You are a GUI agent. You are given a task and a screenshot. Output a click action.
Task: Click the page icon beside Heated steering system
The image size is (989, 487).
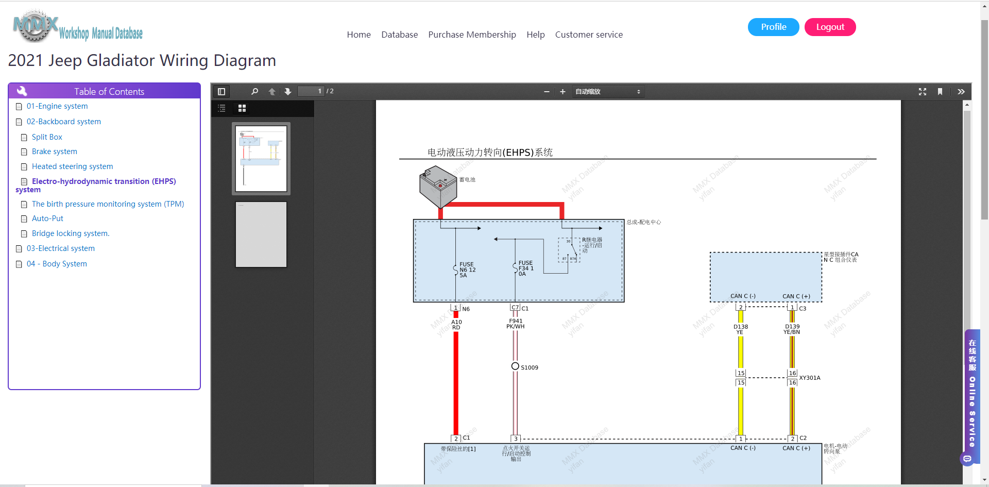(24, 167)
